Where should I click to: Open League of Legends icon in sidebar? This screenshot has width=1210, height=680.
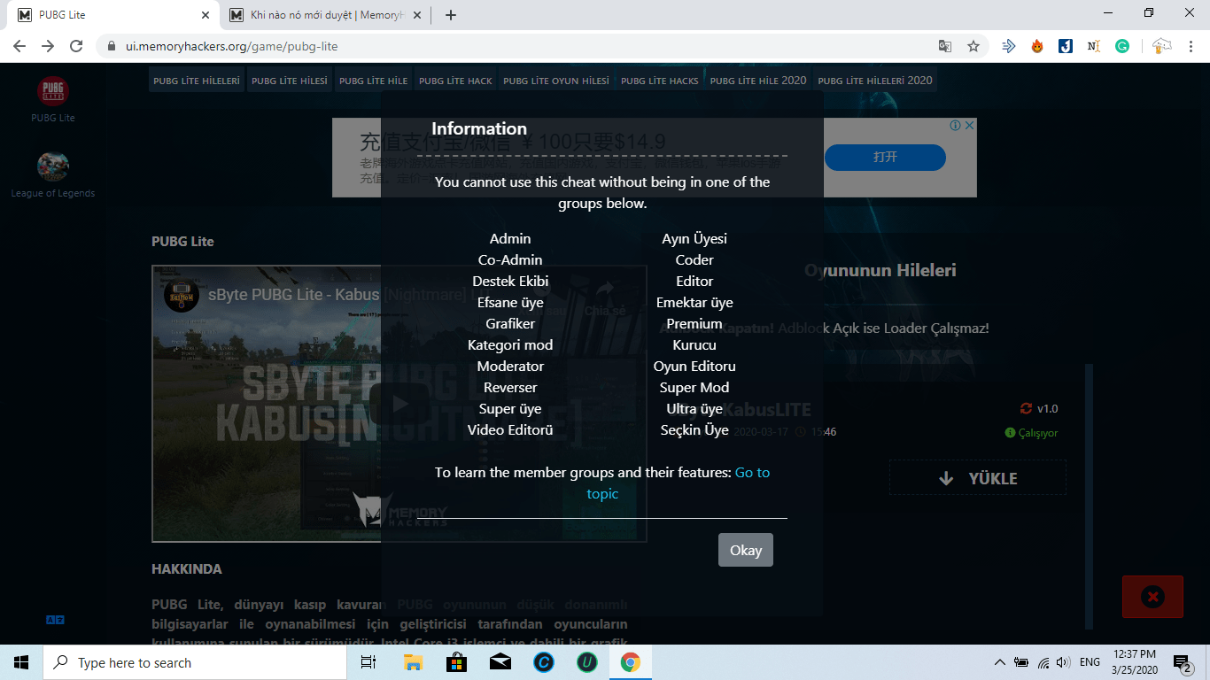53,166
